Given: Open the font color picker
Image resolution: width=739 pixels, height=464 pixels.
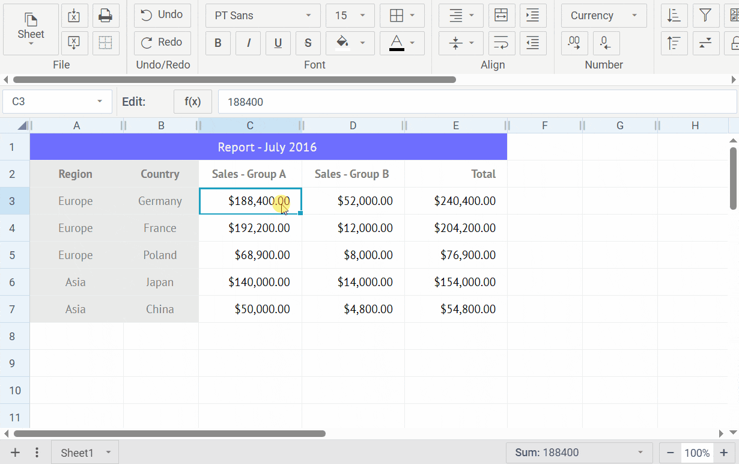Looking at the screenshot, I should coord(402,43).
